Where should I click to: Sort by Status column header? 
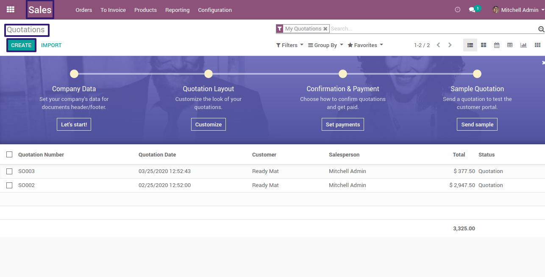pos(487,154)
